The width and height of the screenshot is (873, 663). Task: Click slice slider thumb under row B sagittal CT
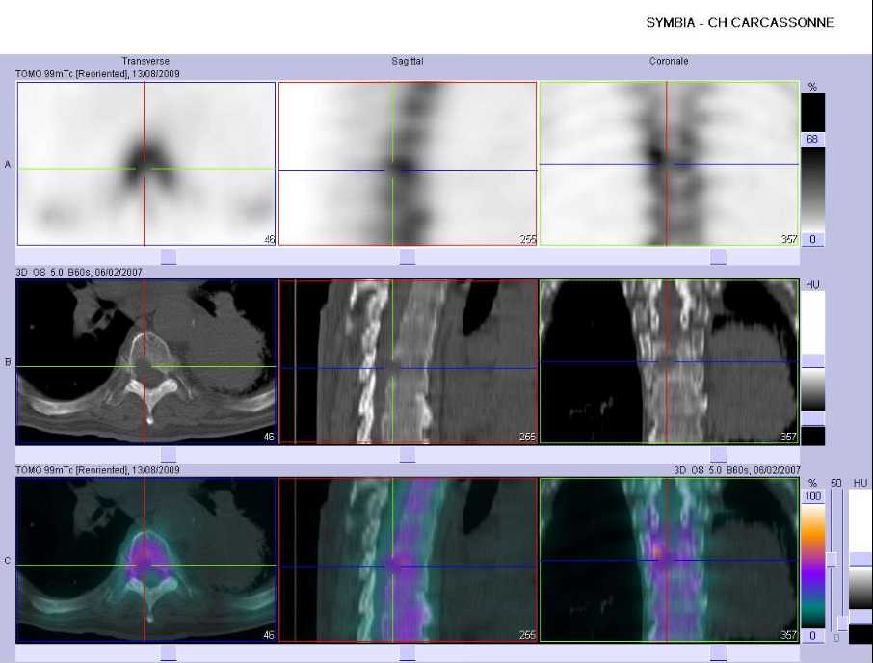coord(408,454)
